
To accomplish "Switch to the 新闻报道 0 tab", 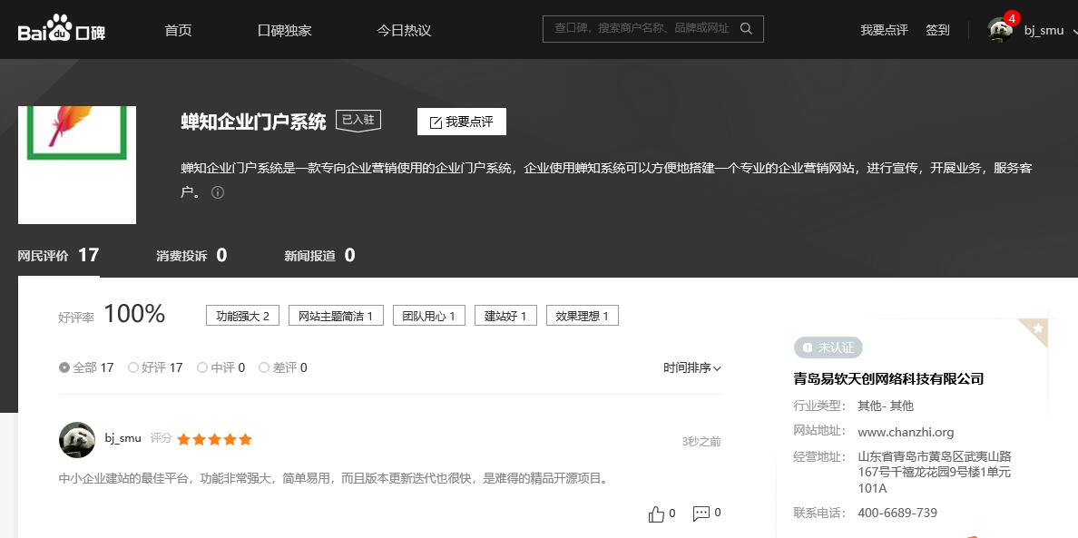I will click(319, 256).
